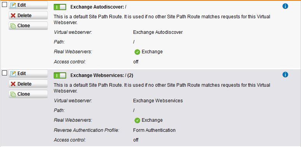This screenshot has width=301, height=147.
Task: Select Exchange Autodiscover virtual webserver value
Action: (x=158, y=32)
